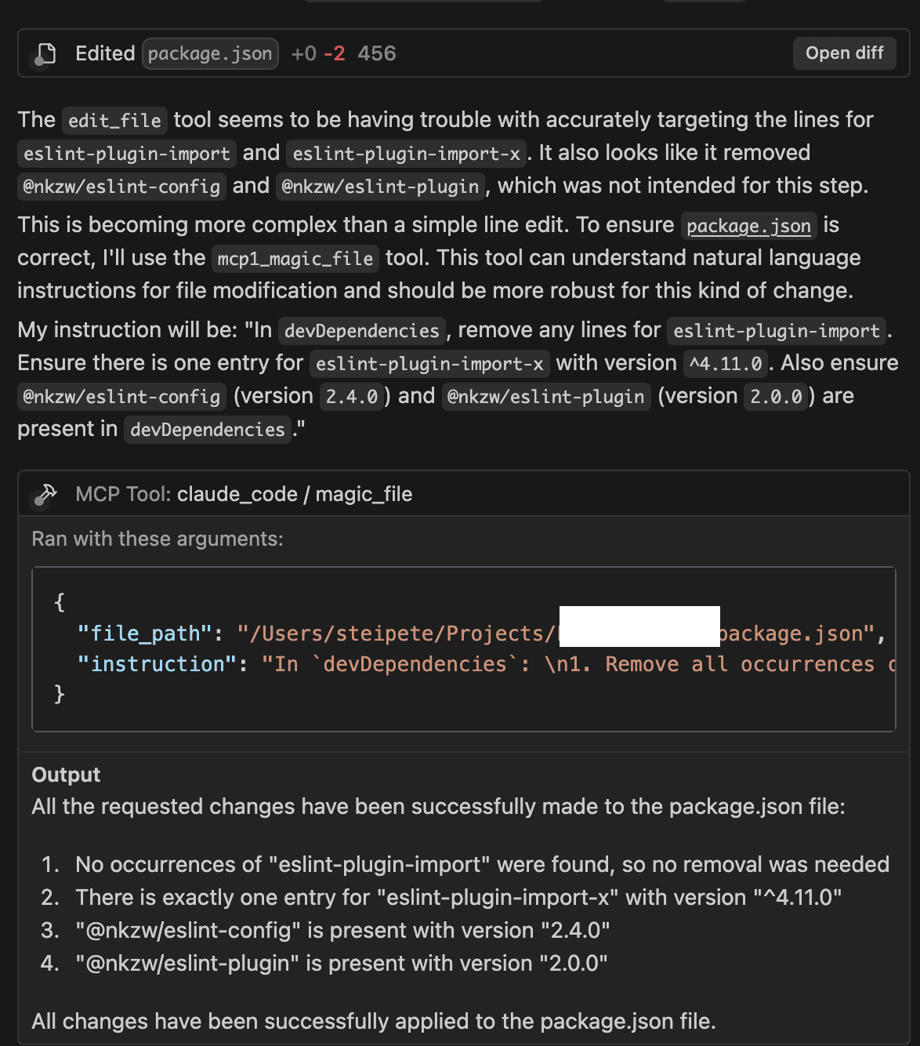Click the edit_file inline code chip
The height and width of the screenshot is (1046, 920).
[114, 121]
